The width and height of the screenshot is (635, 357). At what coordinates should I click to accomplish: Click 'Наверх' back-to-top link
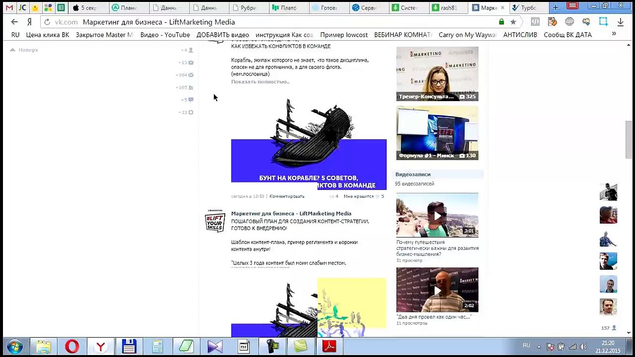click(24, 50)
